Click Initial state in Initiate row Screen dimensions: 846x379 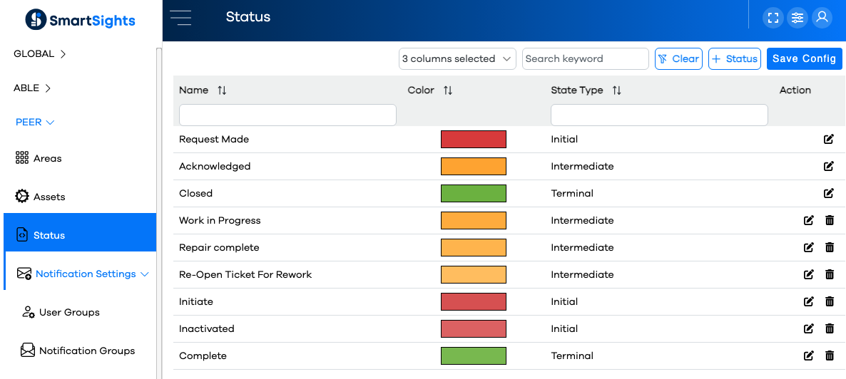(564, 301)
